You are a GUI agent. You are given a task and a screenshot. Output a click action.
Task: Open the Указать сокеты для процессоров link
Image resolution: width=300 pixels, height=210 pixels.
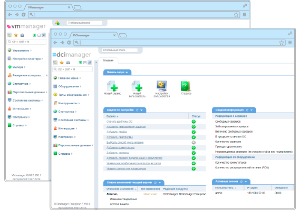pyautogui.click(x=126, y=168)
